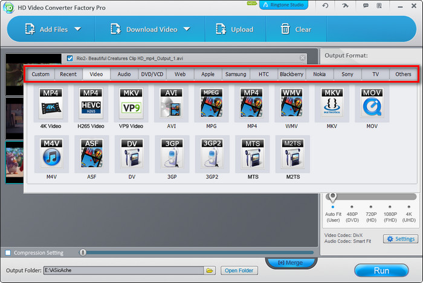Switch to the Recent tab

[68, 74]
